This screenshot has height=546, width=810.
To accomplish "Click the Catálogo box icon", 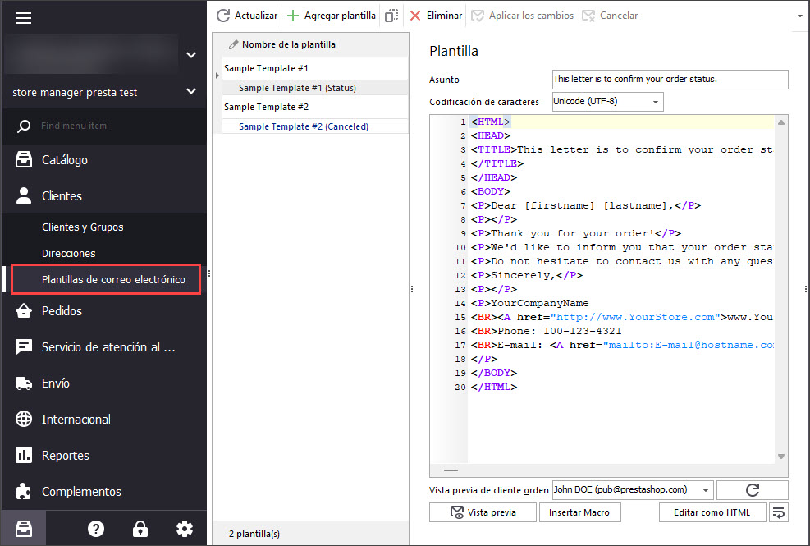I will [x=24, y=160].
